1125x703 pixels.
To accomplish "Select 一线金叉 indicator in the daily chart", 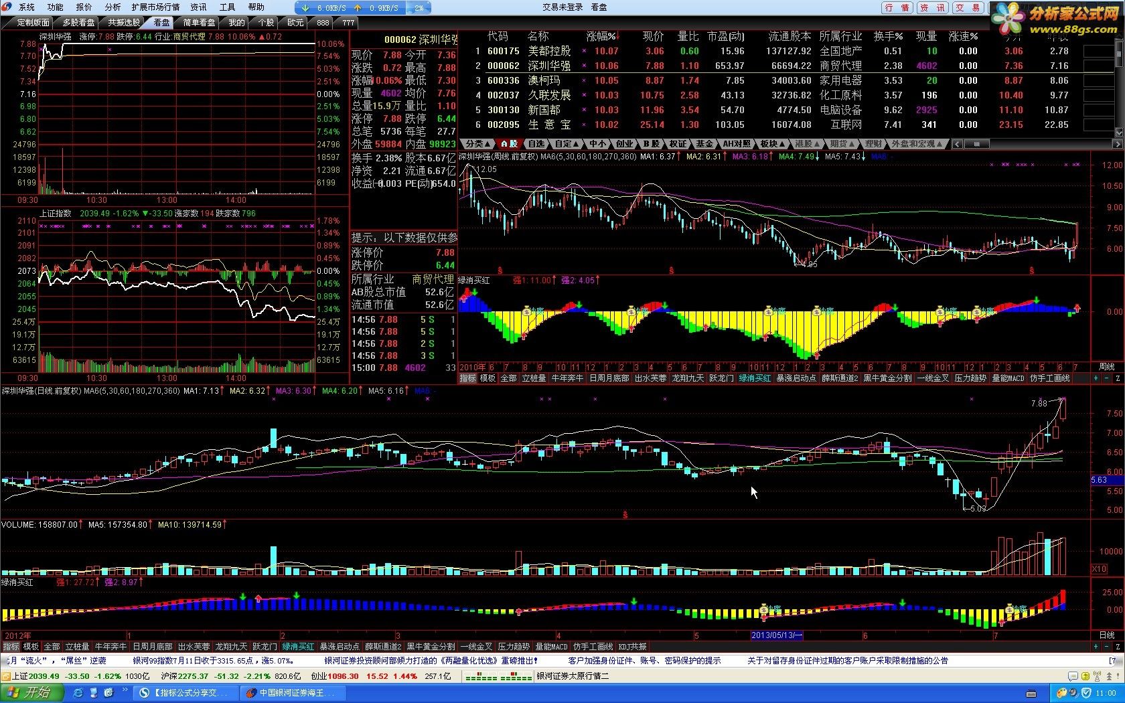I will pyautogui.click(x=476, y=647).
